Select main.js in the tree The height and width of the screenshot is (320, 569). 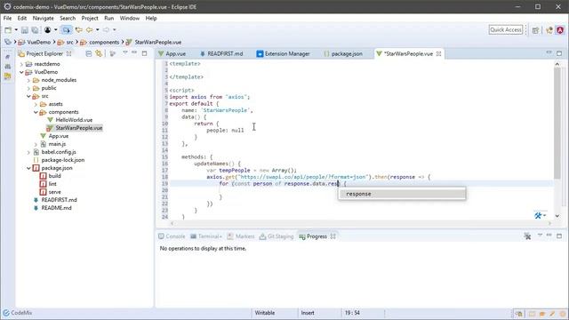[x=57, y=144]
